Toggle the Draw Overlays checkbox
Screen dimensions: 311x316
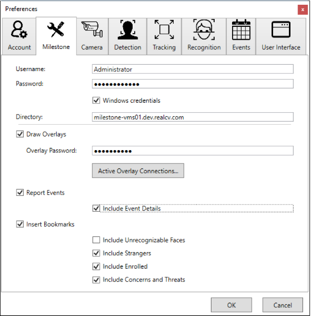(20, 134)
